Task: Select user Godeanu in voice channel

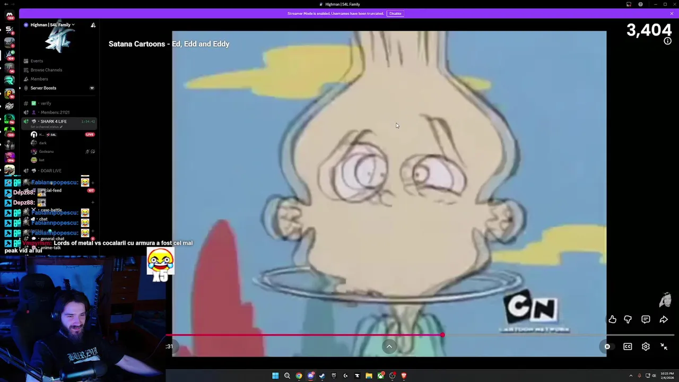Action: click(x=46, y=152)
